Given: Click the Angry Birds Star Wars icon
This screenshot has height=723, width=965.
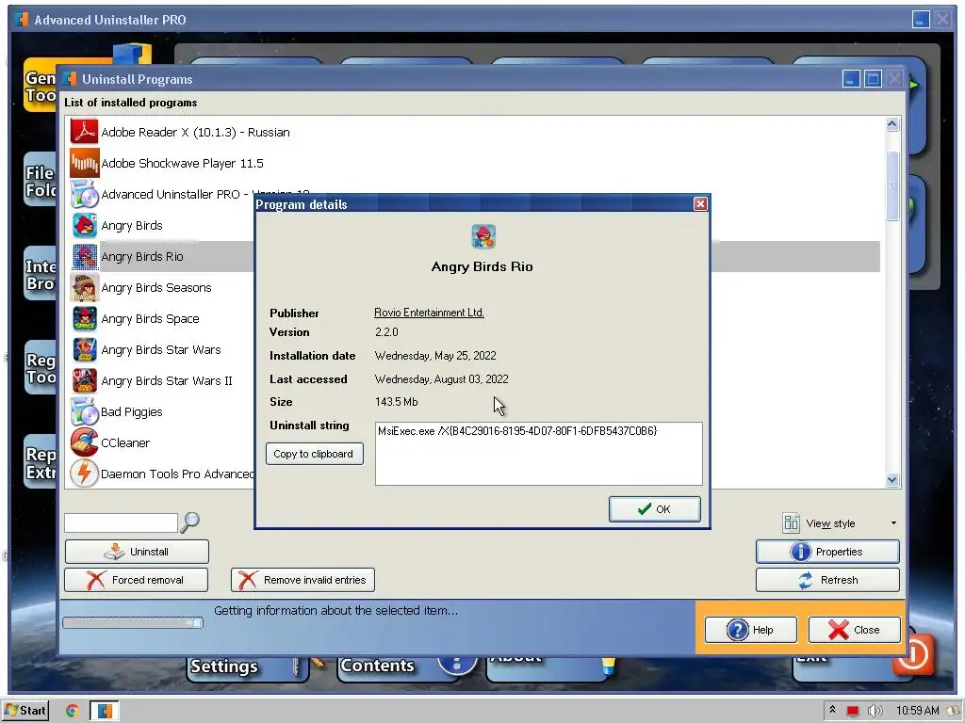Looking at the screenshot, I should coord(84,349).
